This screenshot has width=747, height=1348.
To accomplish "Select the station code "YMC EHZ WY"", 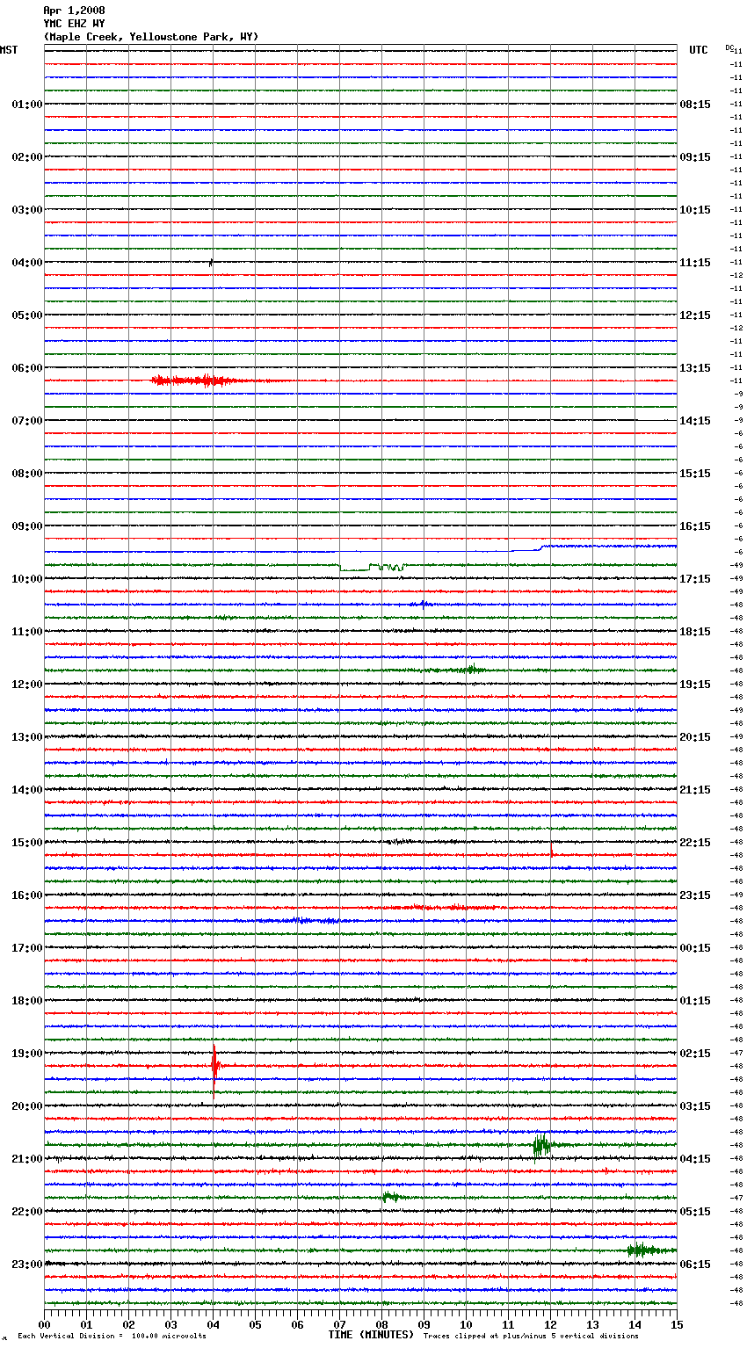I will click(74, 24).
